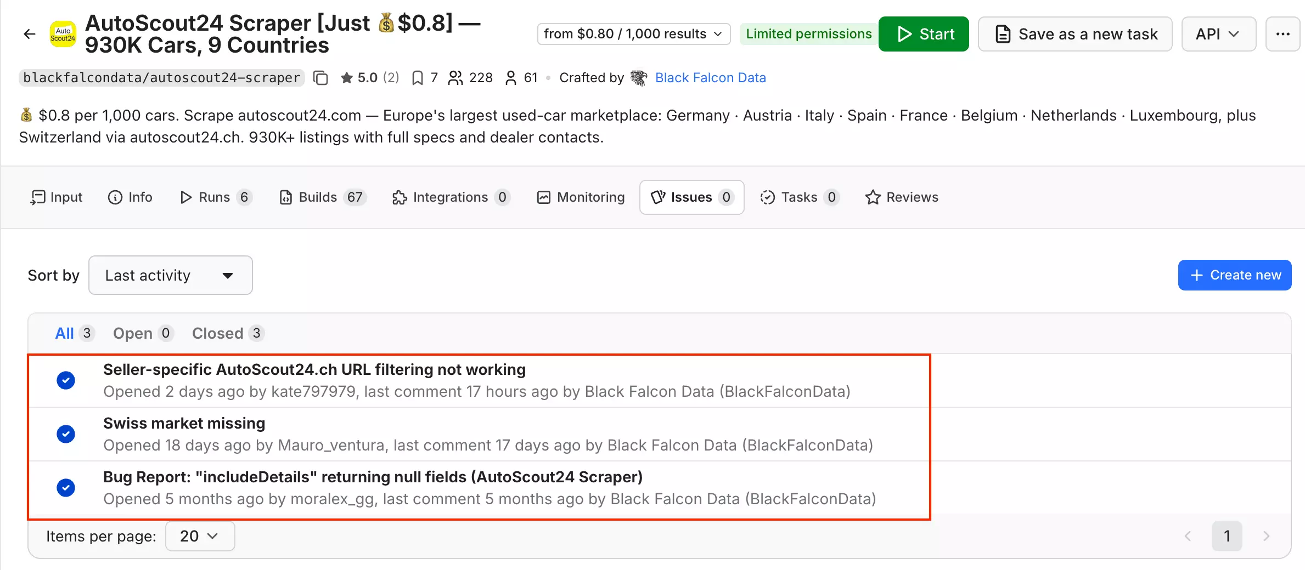Click the closed status icon for the Swiss market missing issue
Viewport: 1305px width, 570px height.
click(x=66, y=434)
